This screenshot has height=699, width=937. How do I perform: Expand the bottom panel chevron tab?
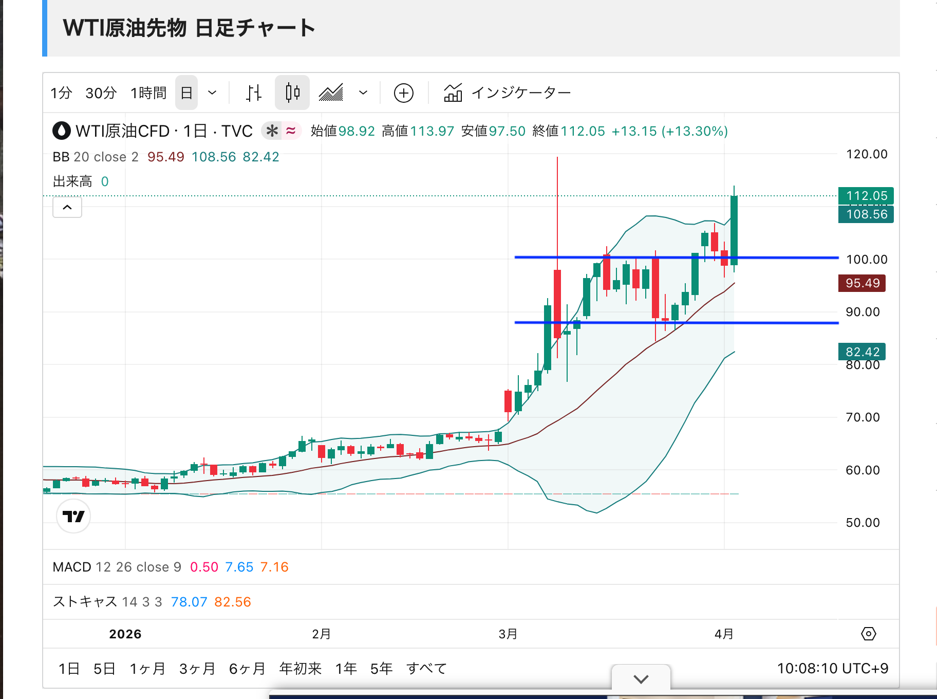pyautogui.click(x=641, y=679)
